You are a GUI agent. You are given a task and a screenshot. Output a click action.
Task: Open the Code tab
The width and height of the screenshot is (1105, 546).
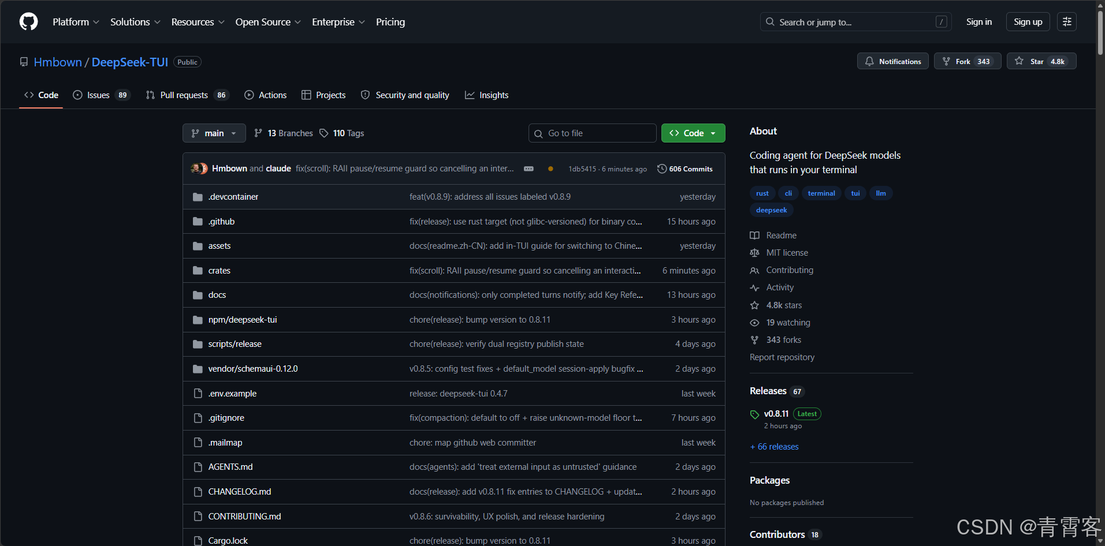pyautogui.click(x=41, y=95)
